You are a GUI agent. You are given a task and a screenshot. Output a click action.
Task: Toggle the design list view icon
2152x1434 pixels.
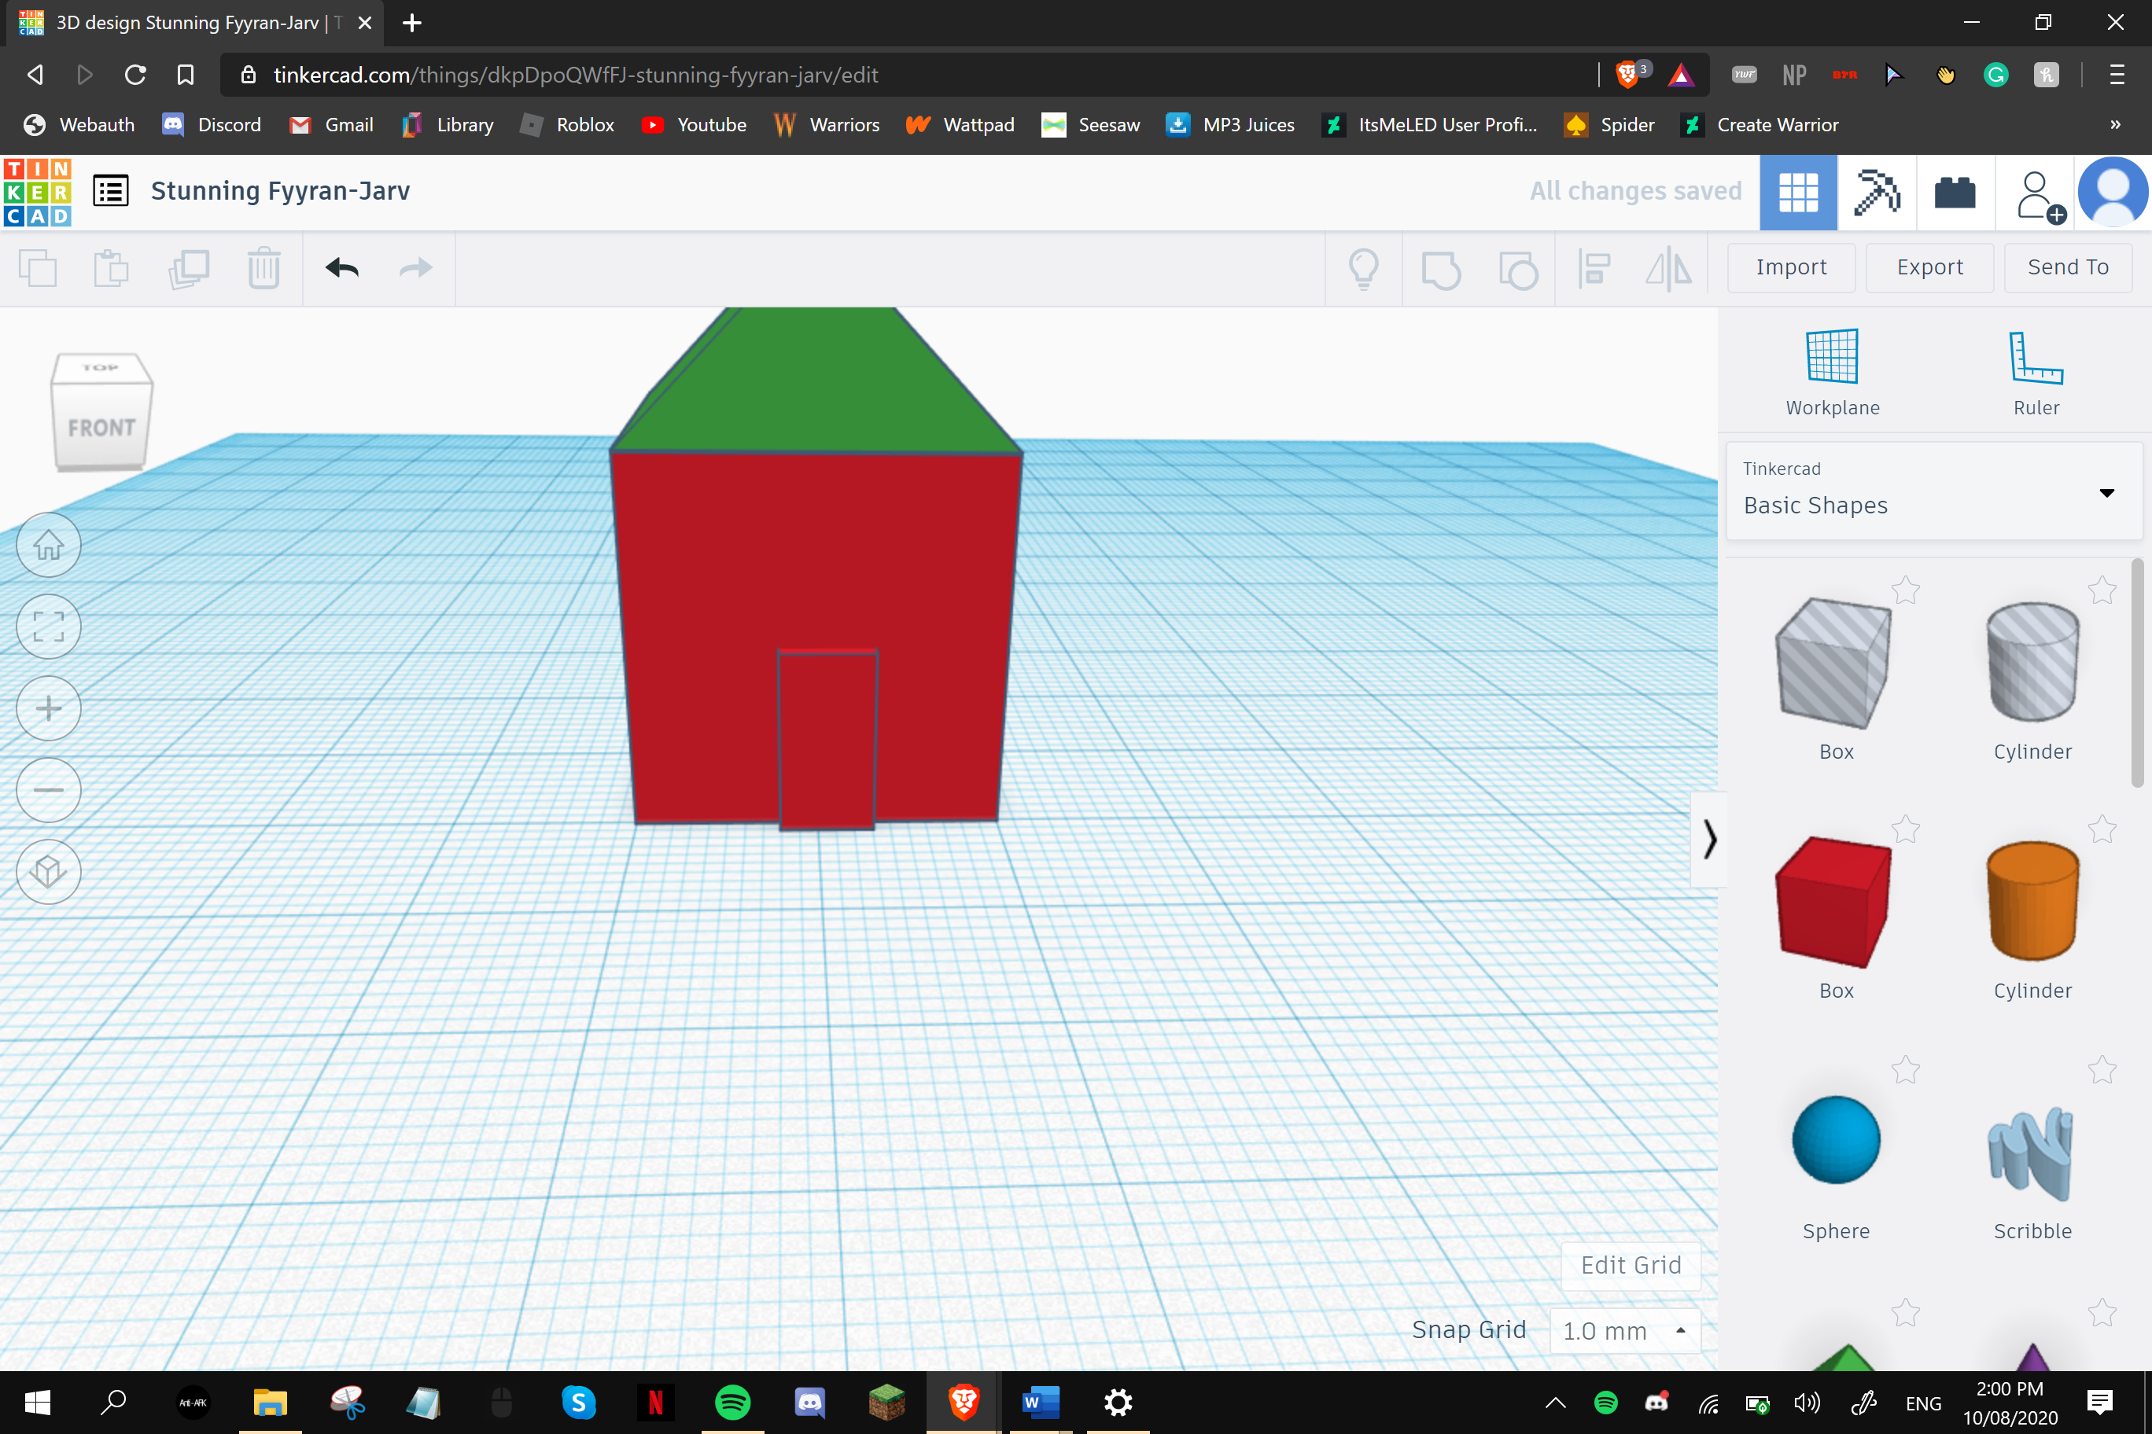tap(112, 192)
